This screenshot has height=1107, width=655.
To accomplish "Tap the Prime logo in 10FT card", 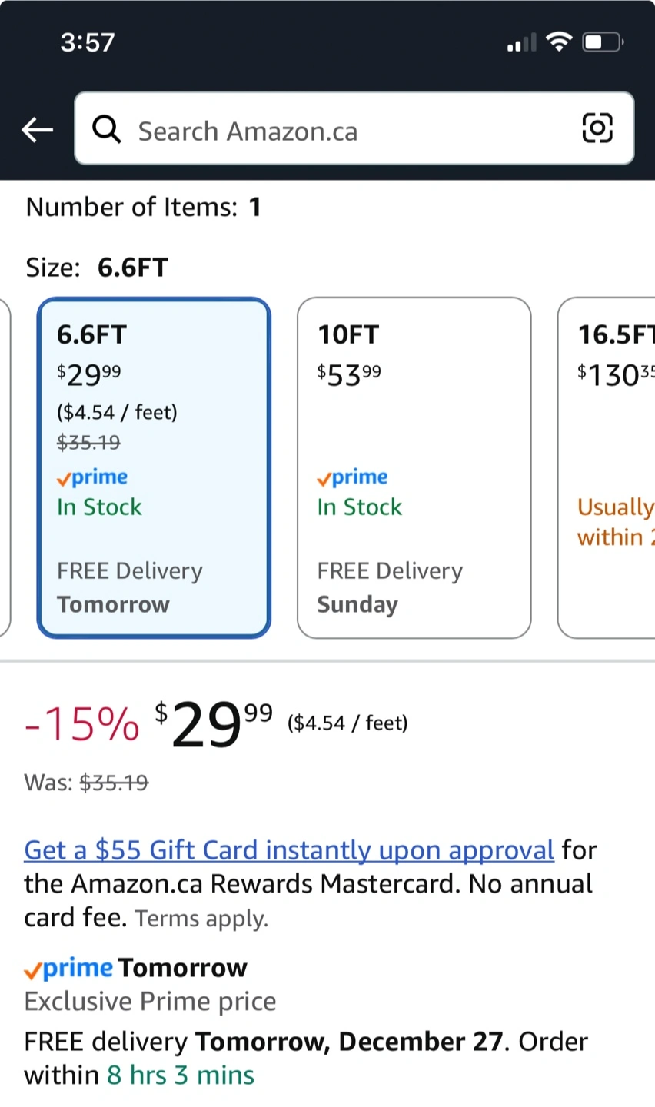I will click(353, 477).
